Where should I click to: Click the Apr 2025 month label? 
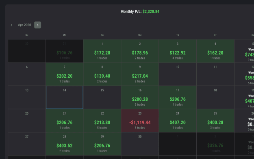[24, 25]
